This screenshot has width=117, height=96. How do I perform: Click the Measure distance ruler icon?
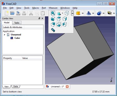click(x=53, y=30)
